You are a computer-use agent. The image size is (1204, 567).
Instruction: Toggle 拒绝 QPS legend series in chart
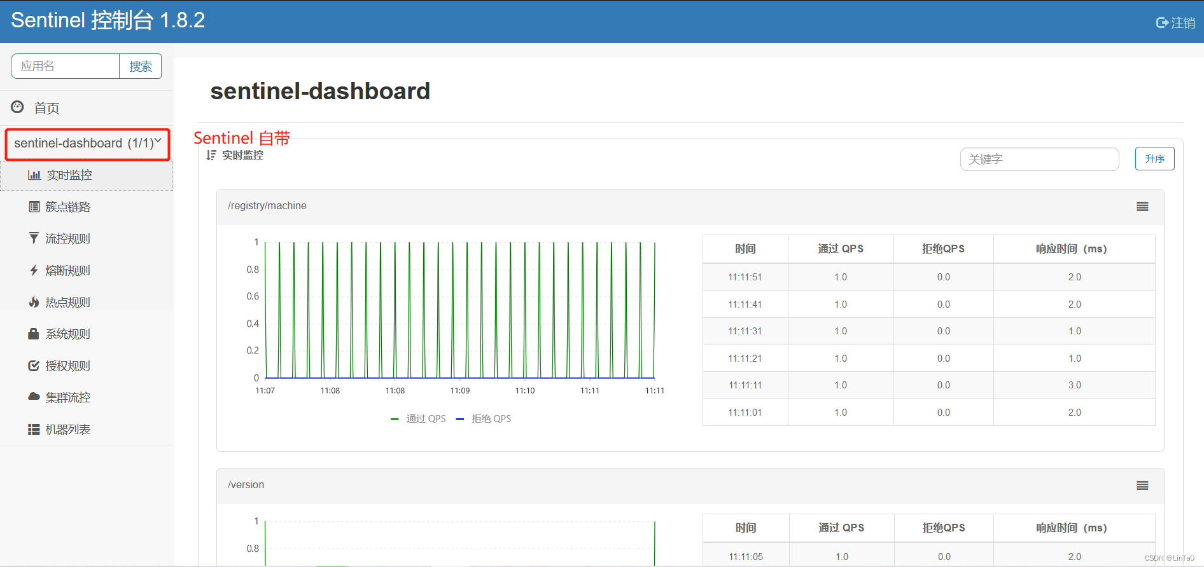(484, 418)
